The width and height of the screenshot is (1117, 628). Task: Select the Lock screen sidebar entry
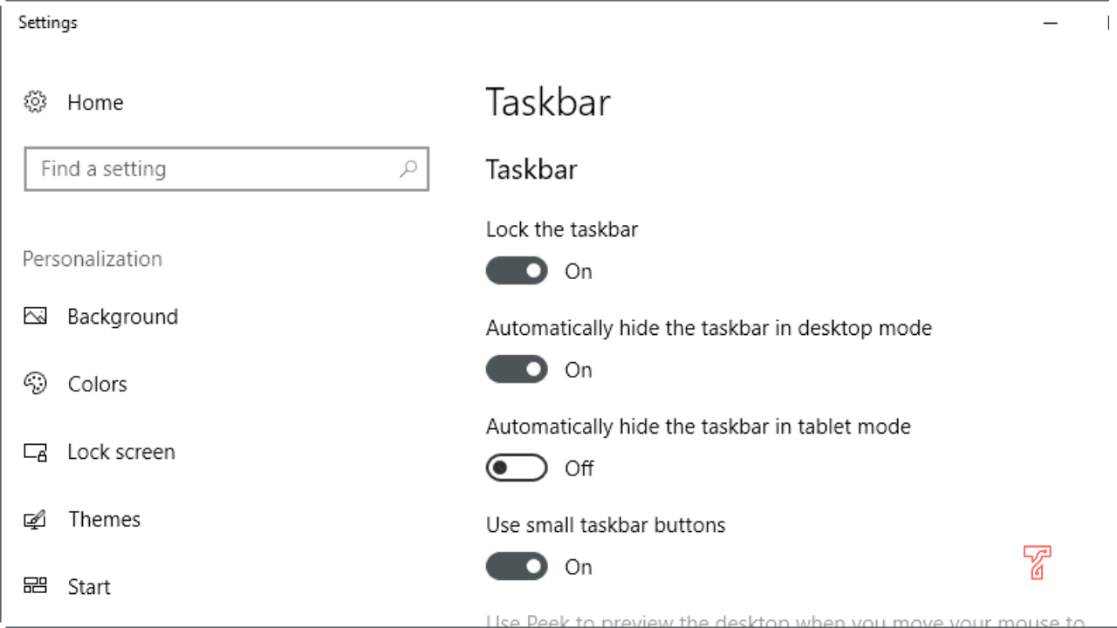tap(119, 451)
